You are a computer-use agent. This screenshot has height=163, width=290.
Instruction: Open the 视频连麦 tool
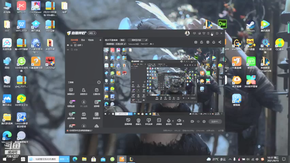(71, 104)
